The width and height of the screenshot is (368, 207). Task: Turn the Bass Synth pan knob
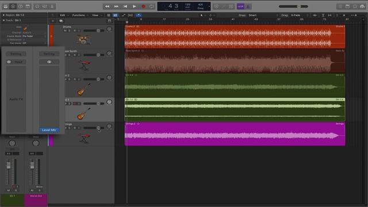109,53
